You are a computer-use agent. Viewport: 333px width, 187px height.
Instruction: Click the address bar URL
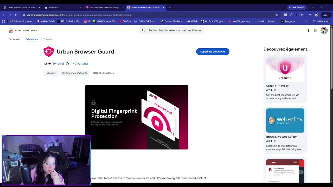[79, 15]
